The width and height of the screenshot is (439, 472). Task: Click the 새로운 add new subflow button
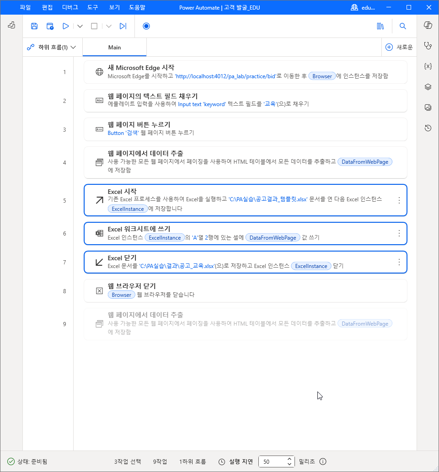(x=399, y=47)
